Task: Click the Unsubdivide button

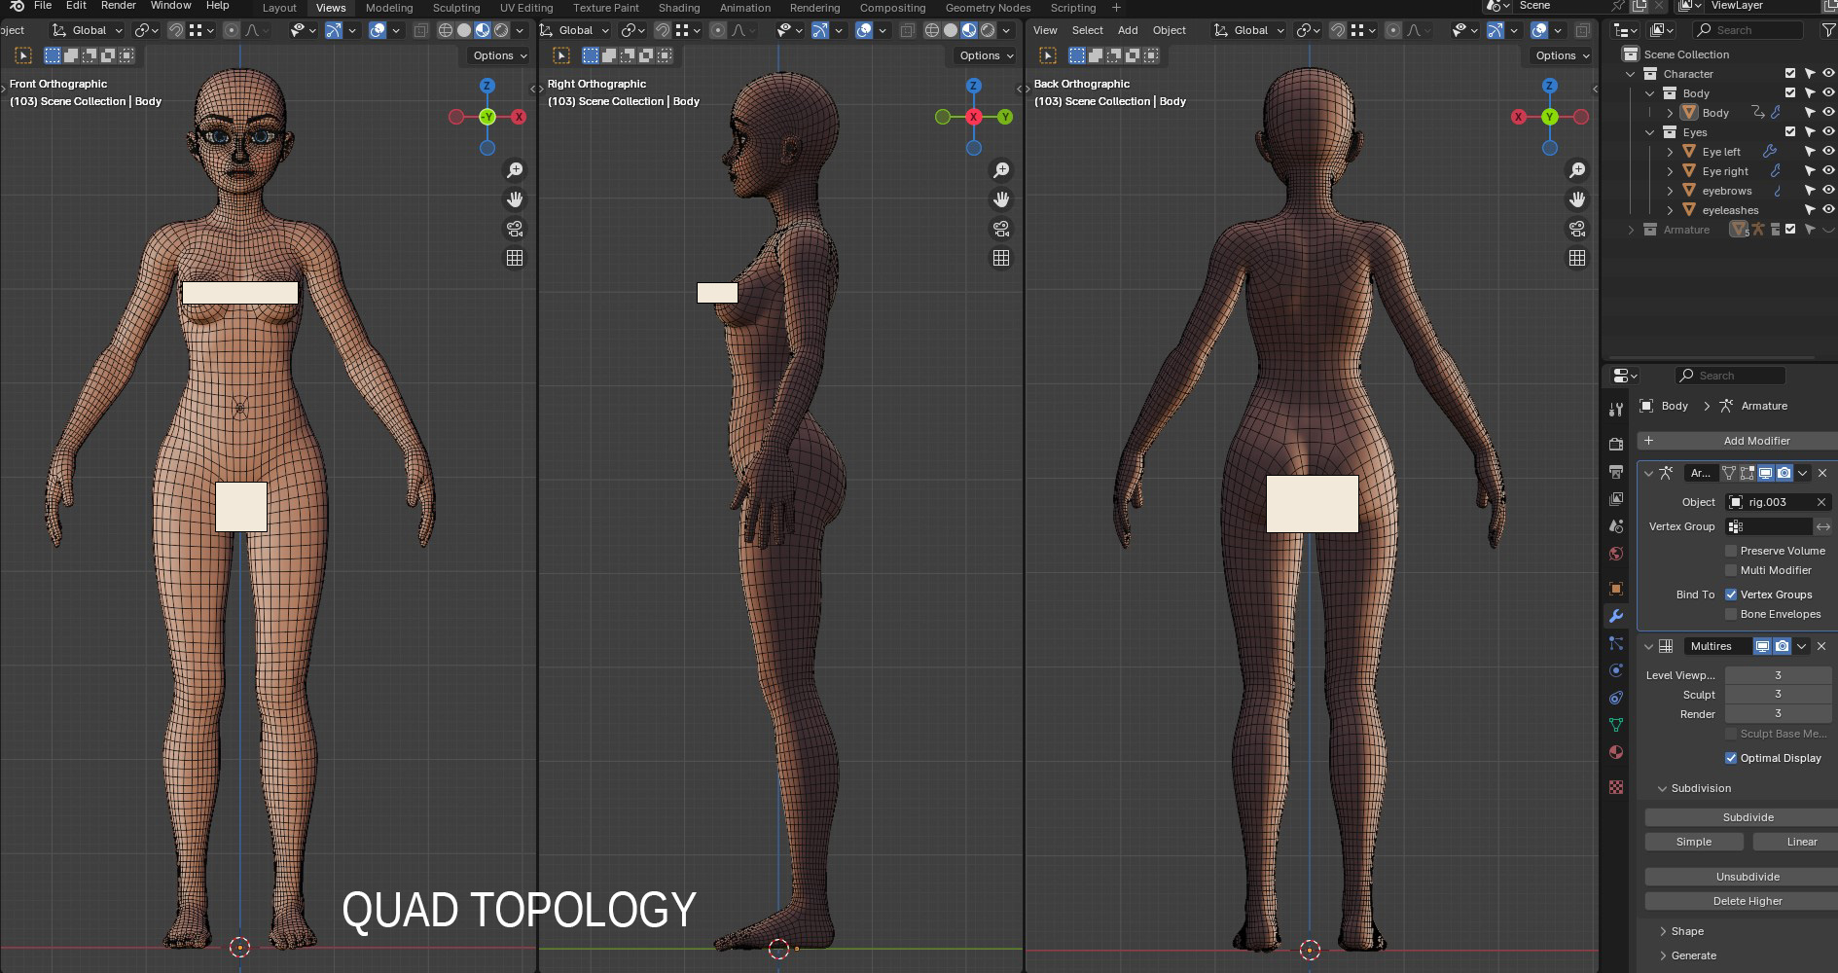Action: [x=1748, y=877]
